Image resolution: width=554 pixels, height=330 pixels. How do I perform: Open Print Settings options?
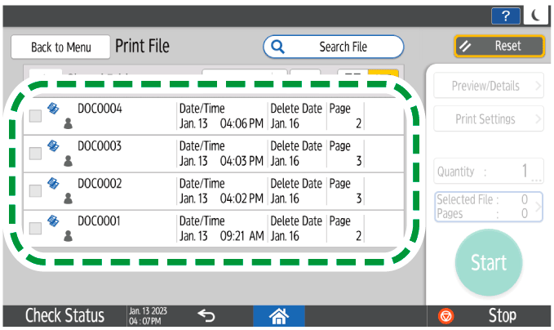488,119
